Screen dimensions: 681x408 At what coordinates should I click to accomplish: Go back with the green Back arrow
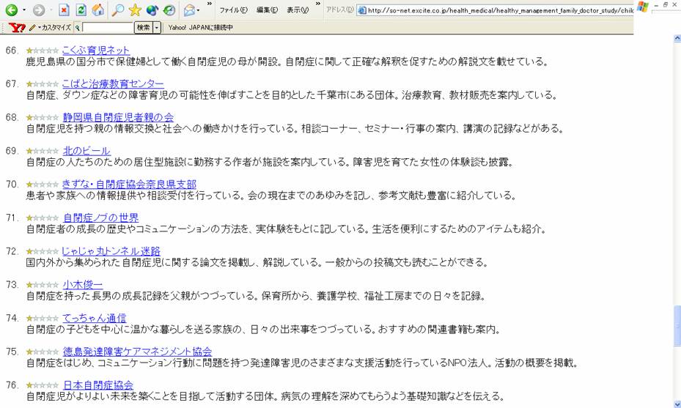[11, 10]
